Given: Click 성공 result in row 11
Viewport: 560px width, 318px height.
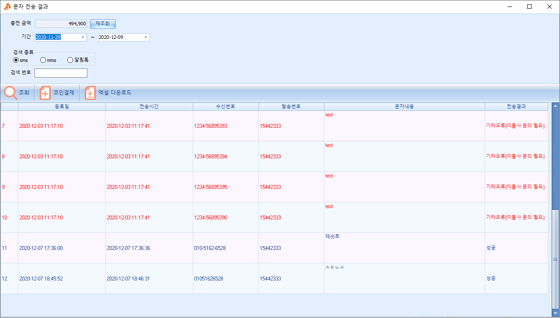Looking at the screenshot, I should point(491,248).
